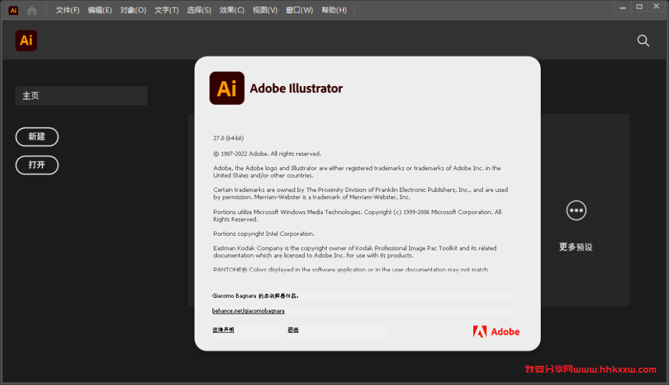This screenshot has height=385, width=669.
Task: Click the 1987-2022 Adobe copyright line
Action: 267,154
